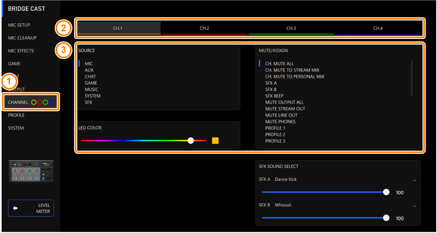Click the SFX B volume value 100
This screenshot has height=233, width=437.
click(x=400, y=219)
